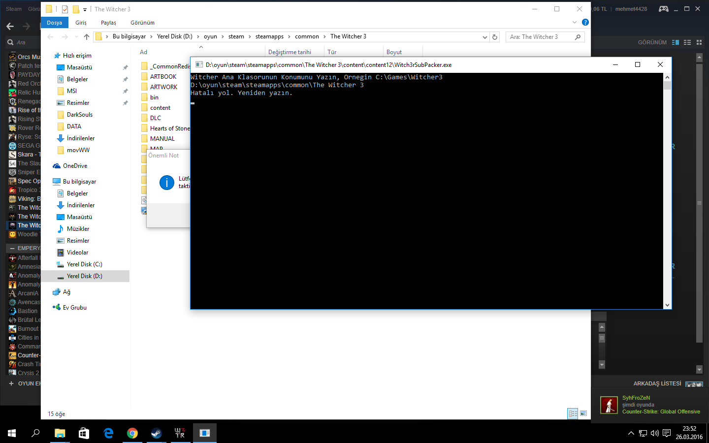Switch to Steam via taskbar icon

coord(156,433)
